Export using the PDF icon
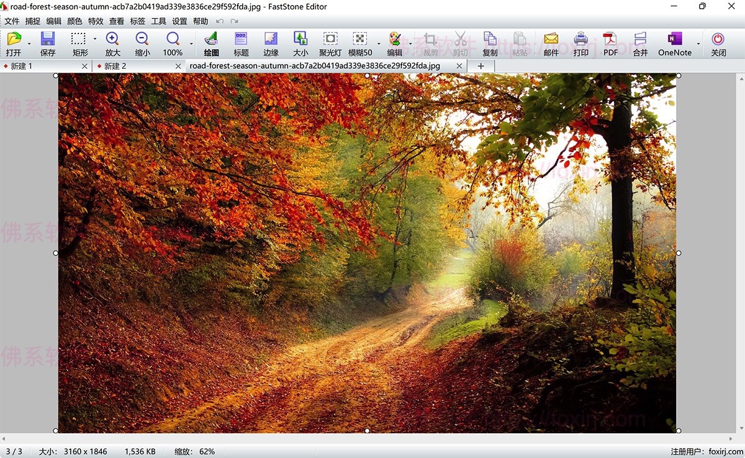This screenshot has width=745, height=458. coord(610,44)
